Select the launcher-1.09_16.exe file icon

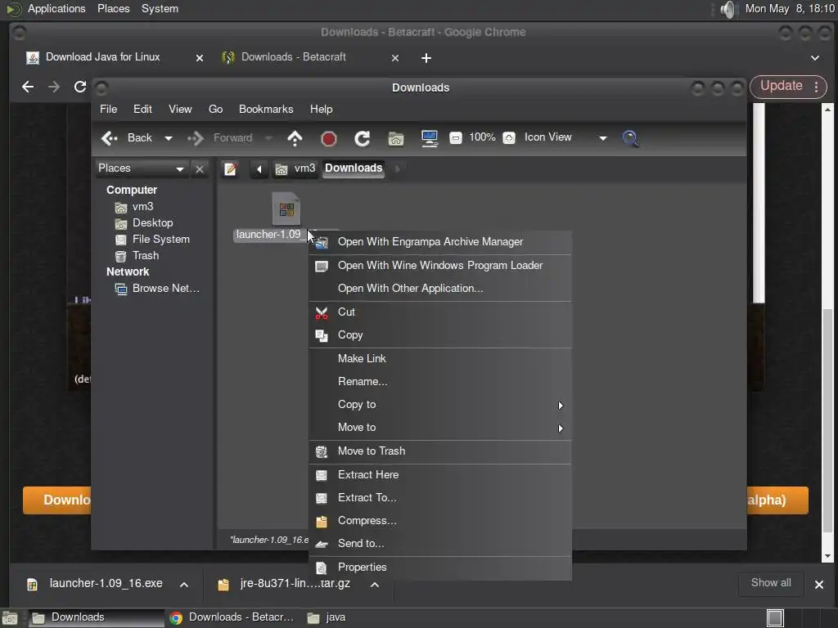click(x=286, y=209)
